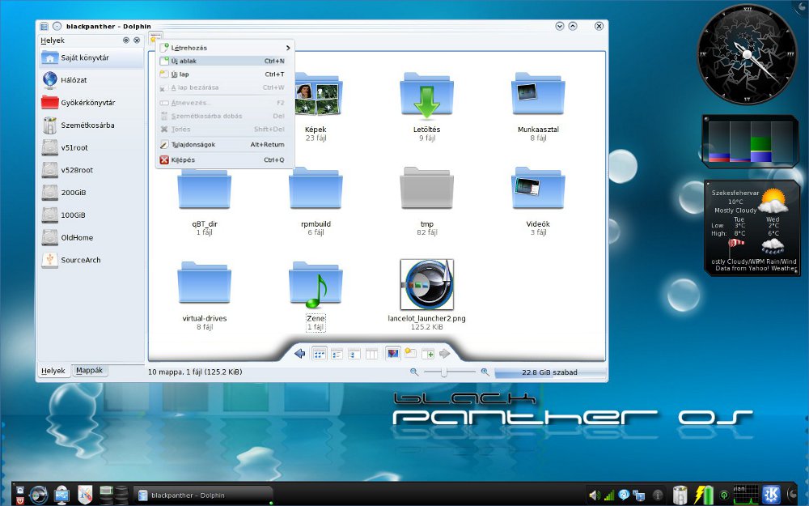Select the tmp folder
The height and width of the screenshot is (506, 809).
[426, 202]
